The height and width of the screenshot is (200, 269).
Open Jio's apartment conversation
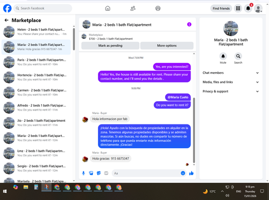click(x=36, y=123)
